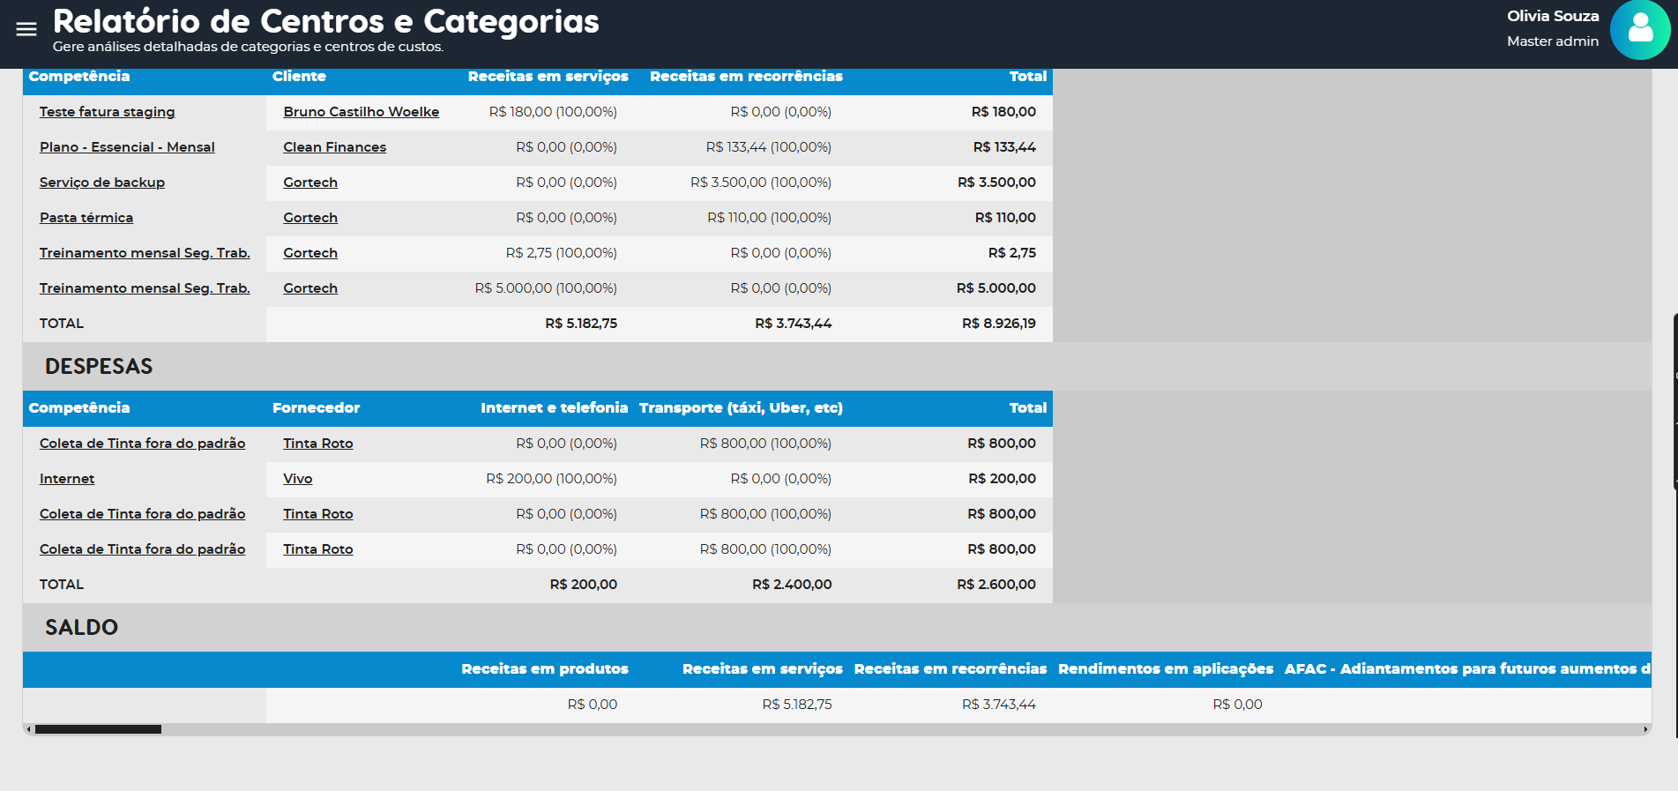Click Receitas em serviços column header
The height and width of the screenshot is (791, 1678).
[548, 77]
